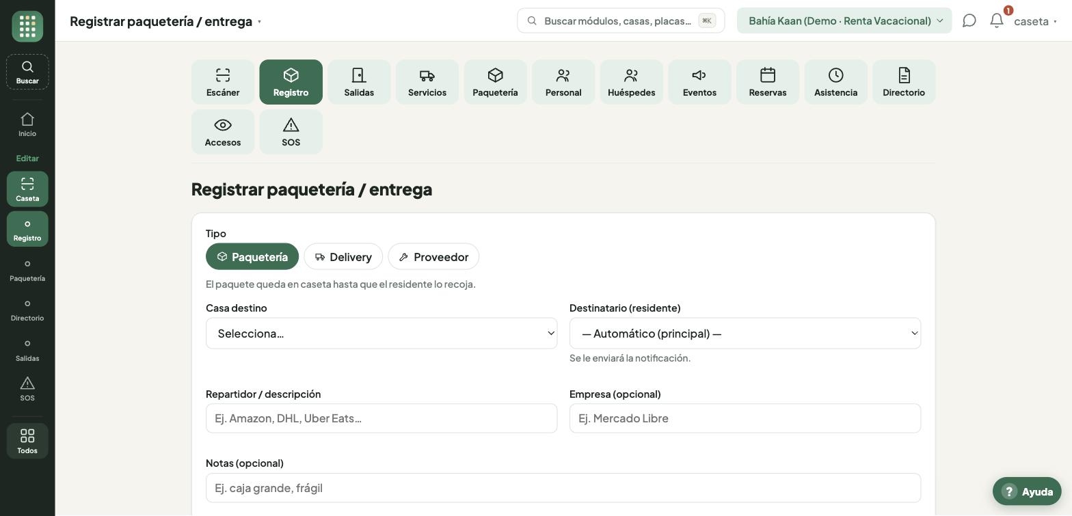The width and height of the screenshot is (1072, 516).
Task: Open the caseta user menu
Action: point(1035,21)
